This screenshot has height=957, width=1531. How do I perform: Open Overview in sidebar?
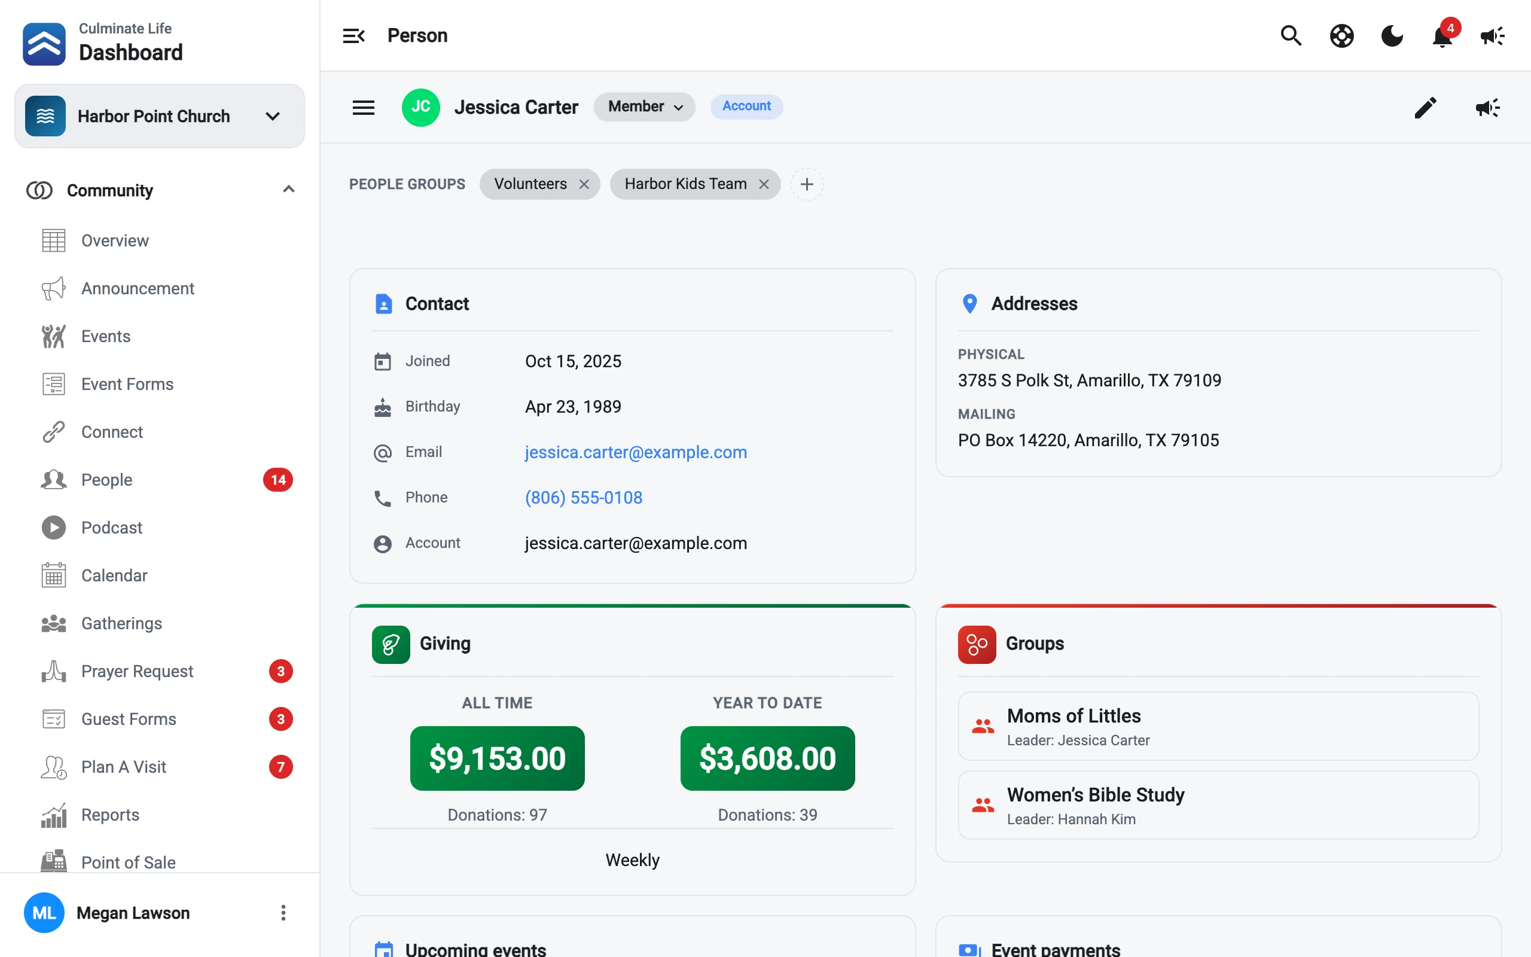coord(160,240)
